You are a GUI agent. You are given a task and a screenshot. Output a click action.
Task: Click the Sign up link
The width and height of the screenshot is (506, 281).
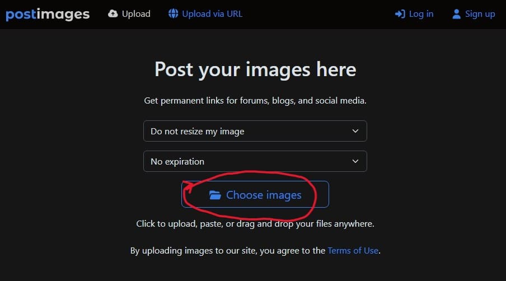(x=480, y=14)
